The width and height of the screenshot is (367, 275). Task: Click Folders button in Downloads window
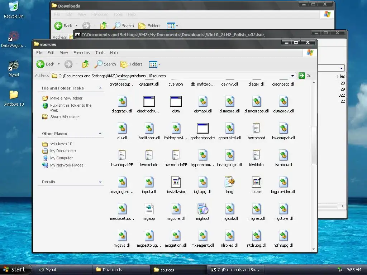click(149, 26)
